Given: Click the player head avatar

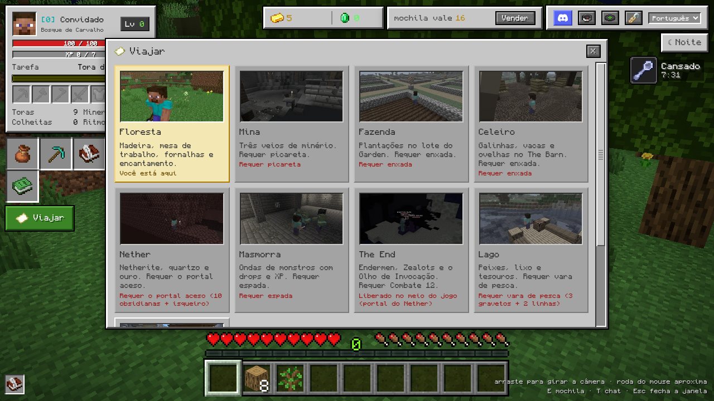Looking at the screenshot, I should 24,24.
